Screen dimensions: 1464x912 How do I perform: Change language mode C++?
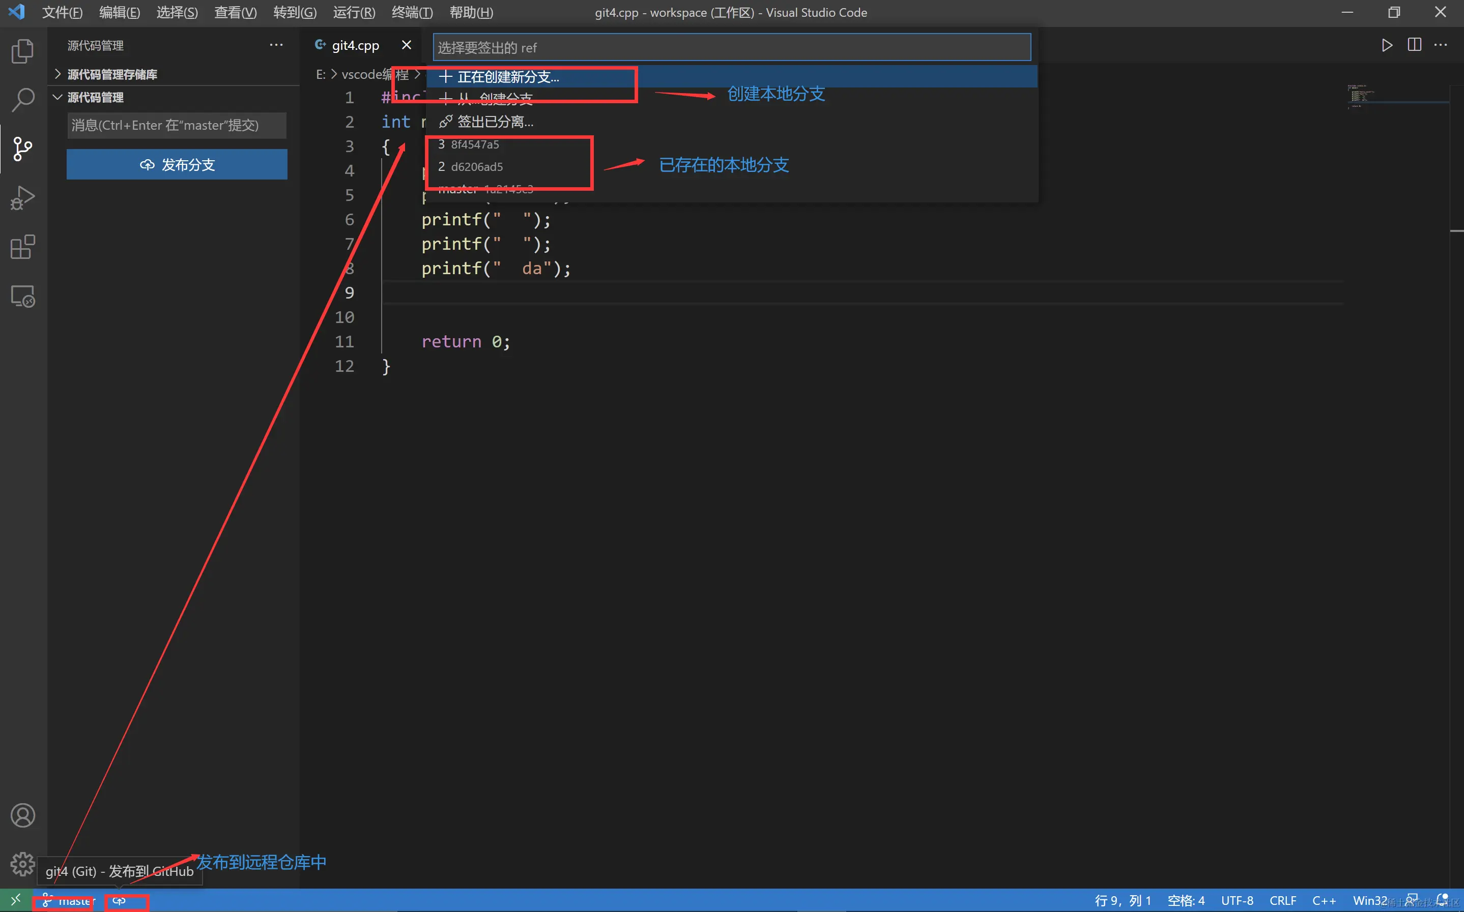[1324, 900]
